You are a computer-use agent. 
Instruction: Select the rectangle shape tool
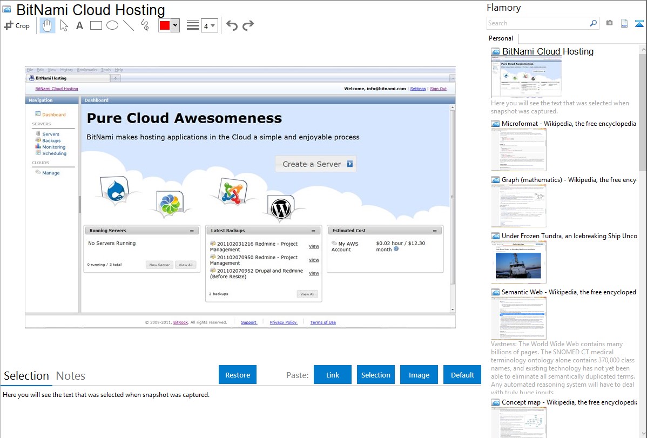coord(96,25)
